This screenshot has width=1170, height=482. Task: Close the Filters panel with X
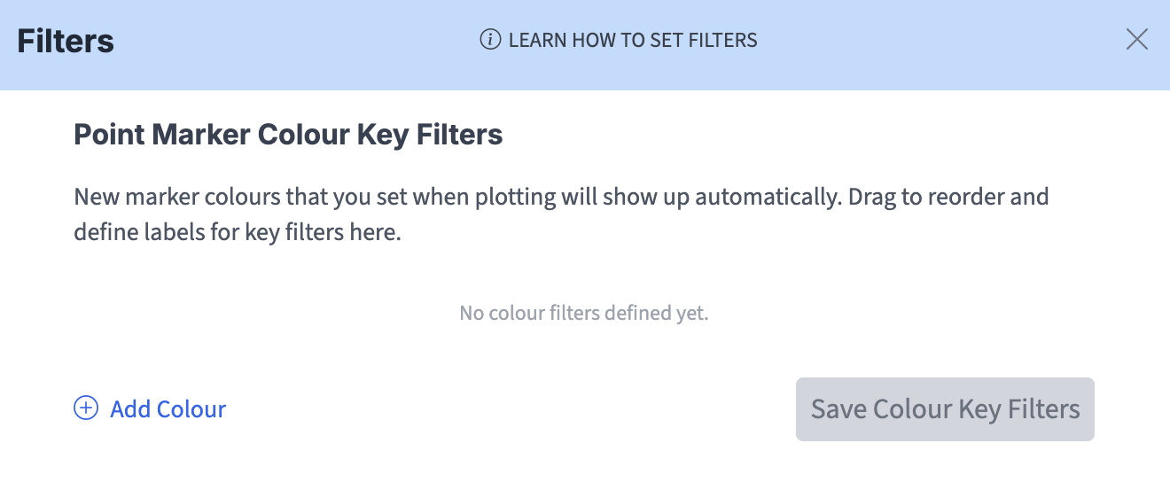tap(1136, 39)
